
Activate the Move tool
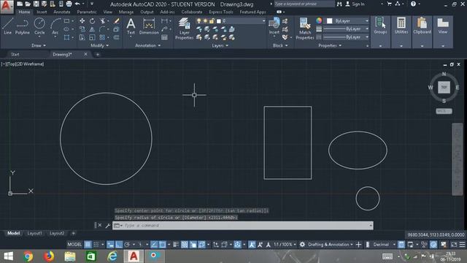(82, 21)
